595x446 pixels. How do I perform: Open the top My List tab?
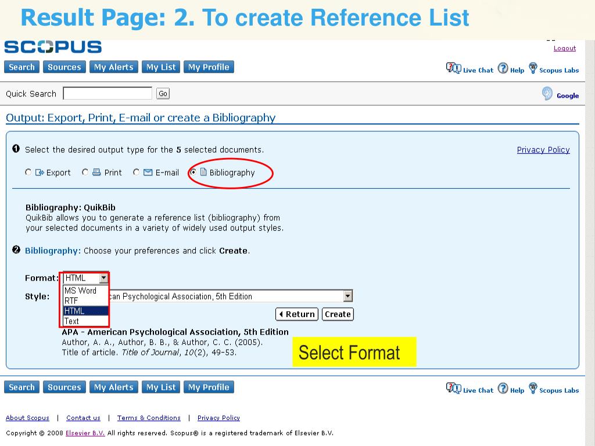161,67
